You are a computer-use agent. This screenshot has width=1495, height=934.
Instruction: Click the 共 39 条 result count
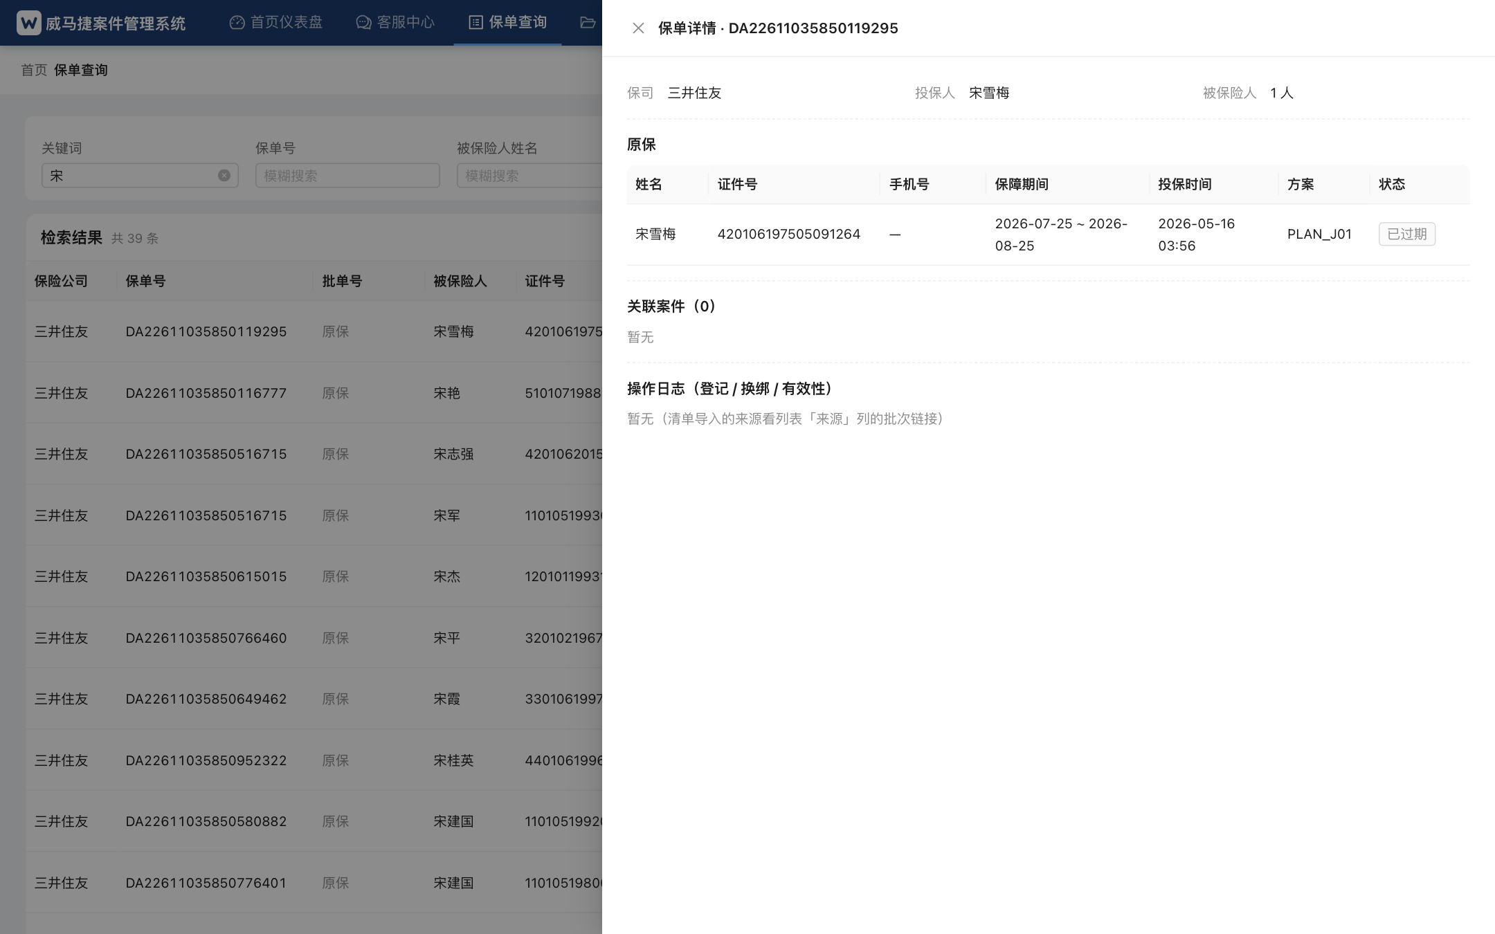(135, 239)
